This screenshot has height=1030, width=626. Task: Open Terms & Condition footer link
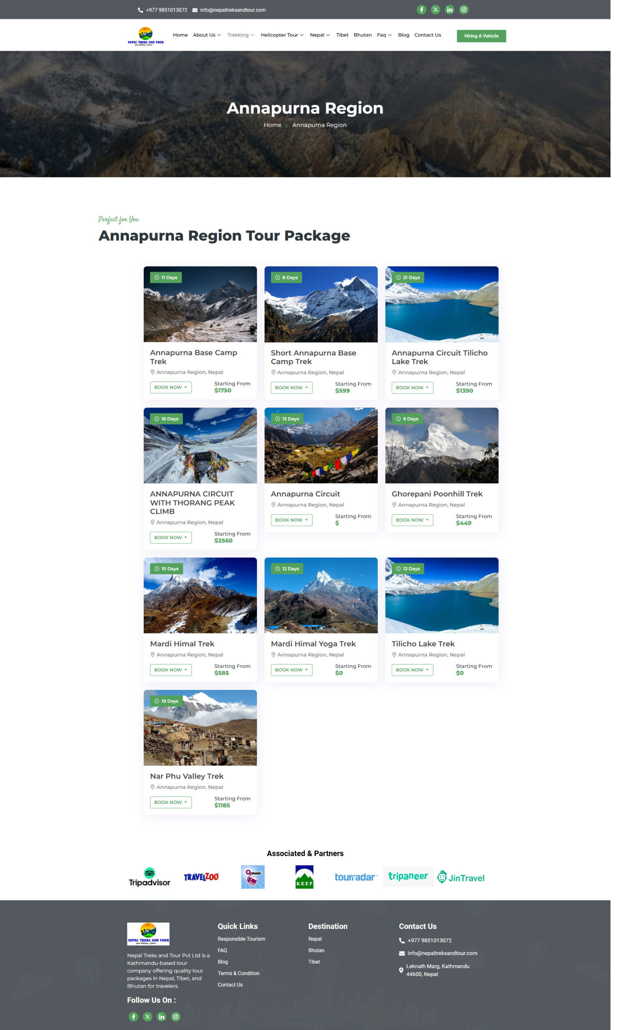(x=238, y=973)
